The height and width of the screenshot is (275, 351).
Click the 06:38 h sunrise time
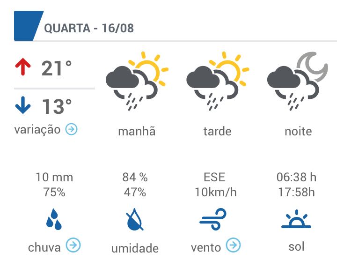[296, 177]
